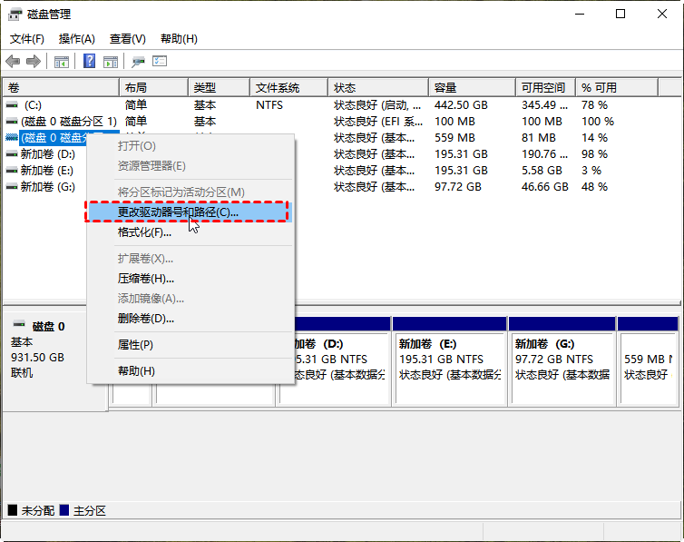The height and width of the screenshot is (542, 684).
Task: Click the Connect/Rescan disk toolbar icon
Action: (138, 62)
